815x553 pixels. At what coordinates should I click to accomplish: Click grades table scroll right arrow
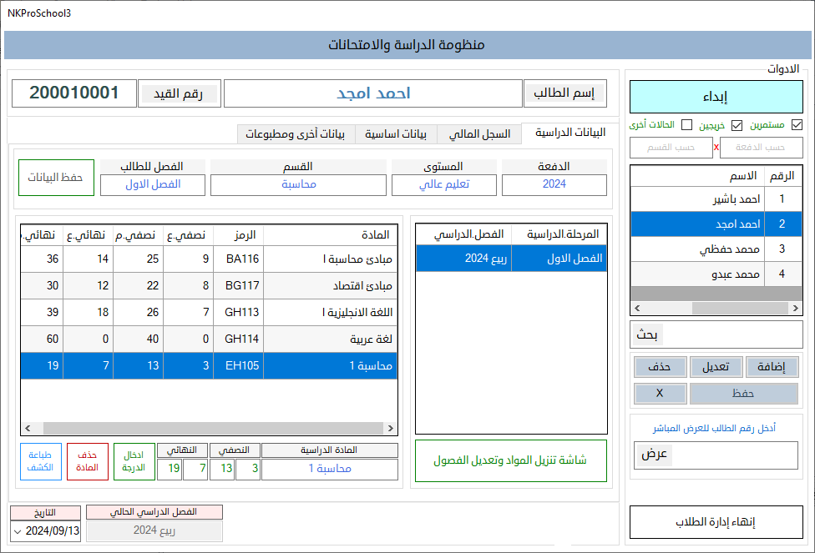(390, 429)
